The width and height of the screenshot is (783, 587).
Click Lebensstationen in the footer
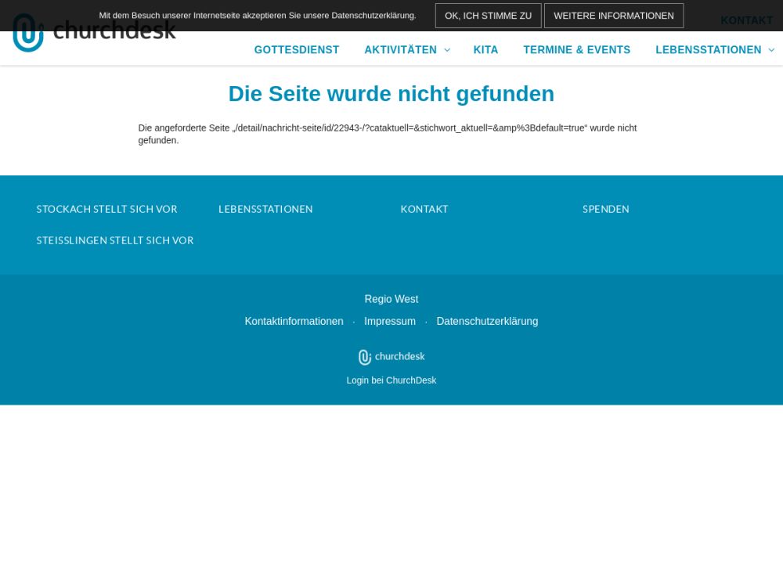pos(265,209)
